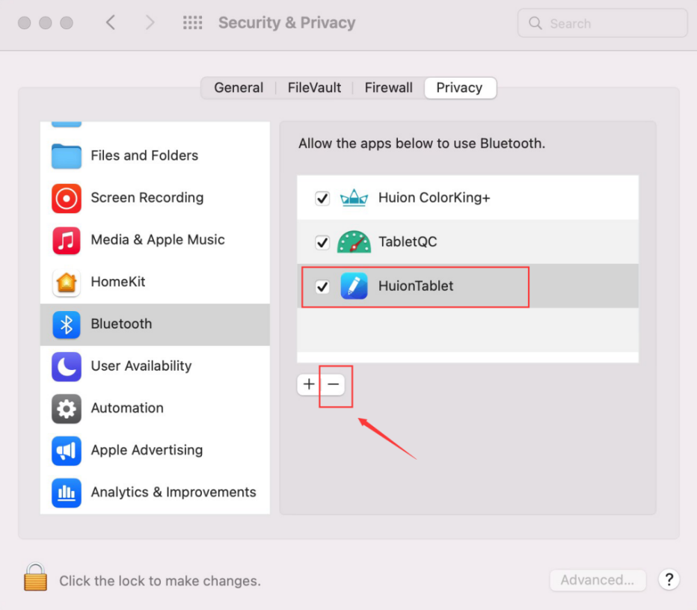Click the Media & Apple Music note icon
Viewport: 697px width, 610px height.
[67, 241]
